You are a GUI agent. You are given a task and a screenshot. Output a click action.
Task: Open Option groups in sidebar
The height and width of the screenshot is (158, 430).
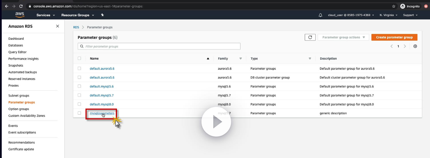point(19,109)
